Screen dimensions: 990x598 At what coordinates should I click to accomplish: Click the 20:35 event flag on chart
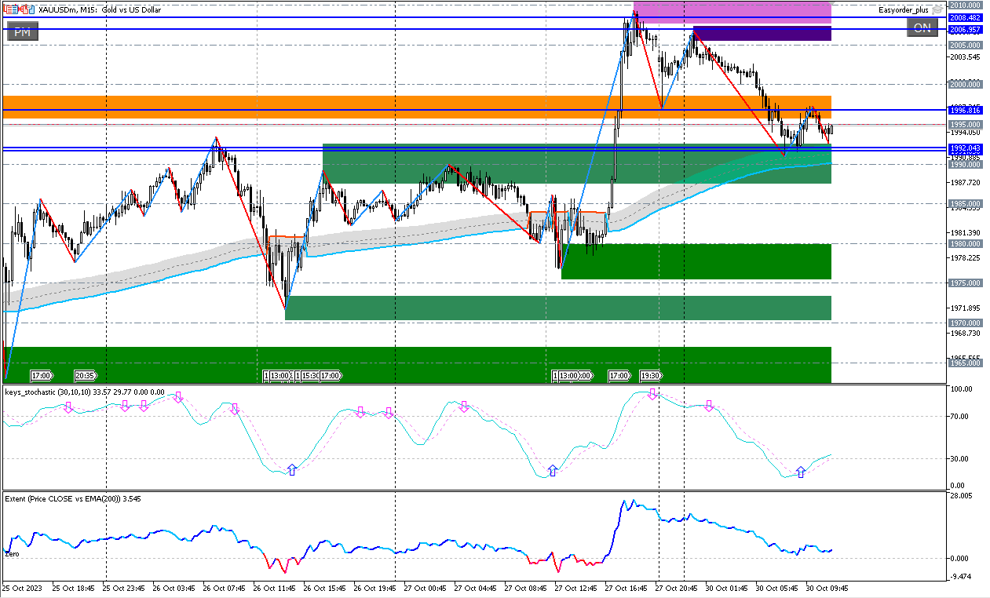(85, 376)
